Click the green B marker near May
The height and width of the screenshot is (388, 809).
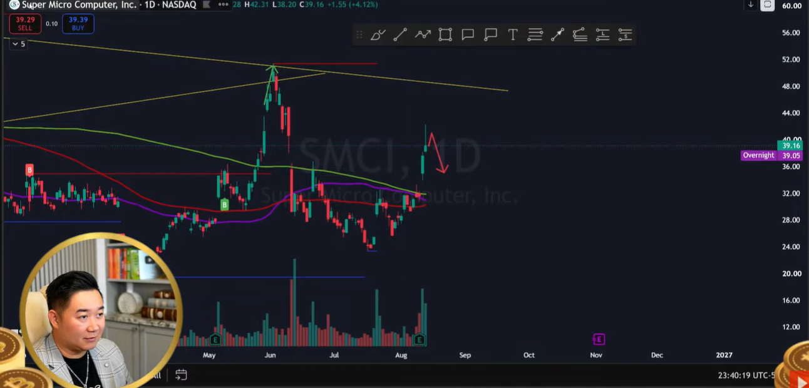click(x=224, y=205)
